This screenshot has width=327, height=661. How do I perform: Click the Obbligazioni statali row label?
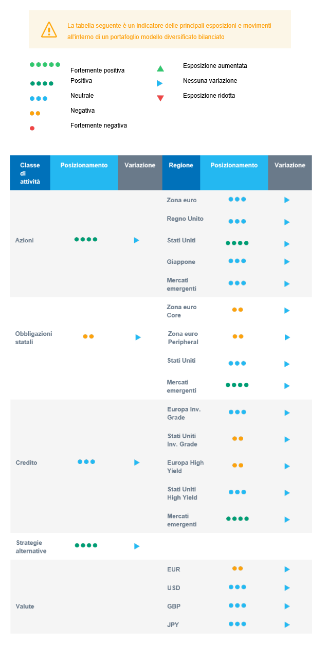pos(33,338)
